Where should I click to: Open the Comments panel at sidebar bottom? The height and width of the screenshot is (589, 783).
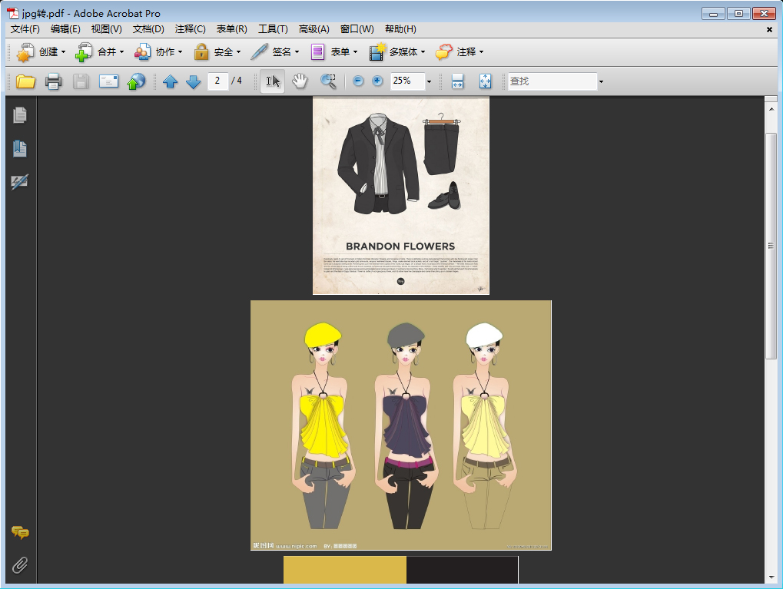point(20,533)
